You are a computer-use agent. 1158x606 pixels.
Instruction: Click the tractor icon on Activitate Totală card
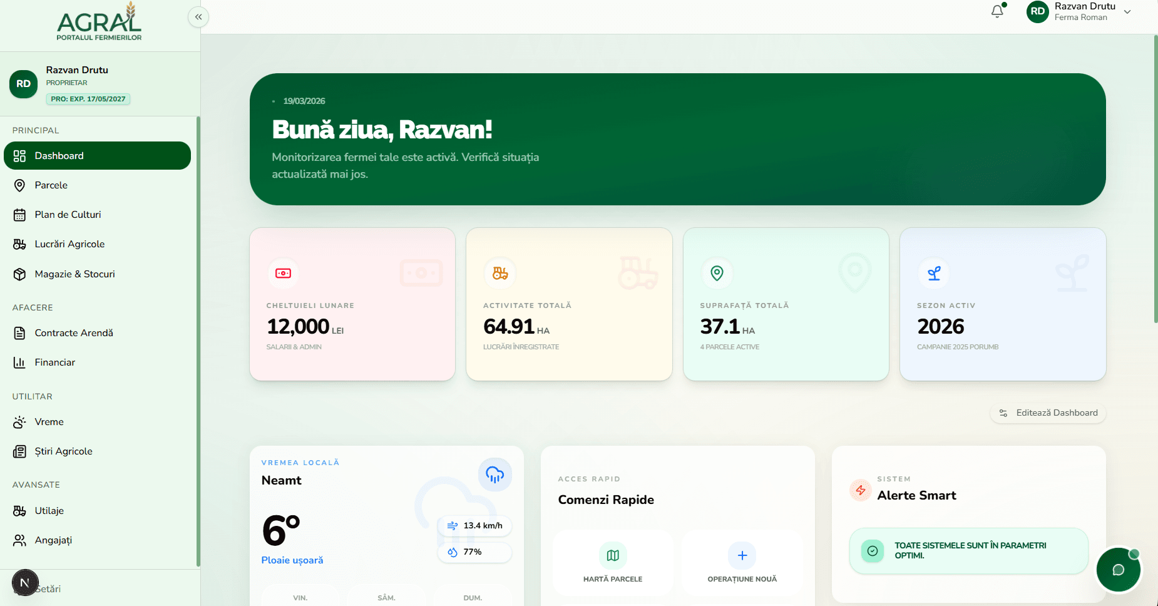500,274
